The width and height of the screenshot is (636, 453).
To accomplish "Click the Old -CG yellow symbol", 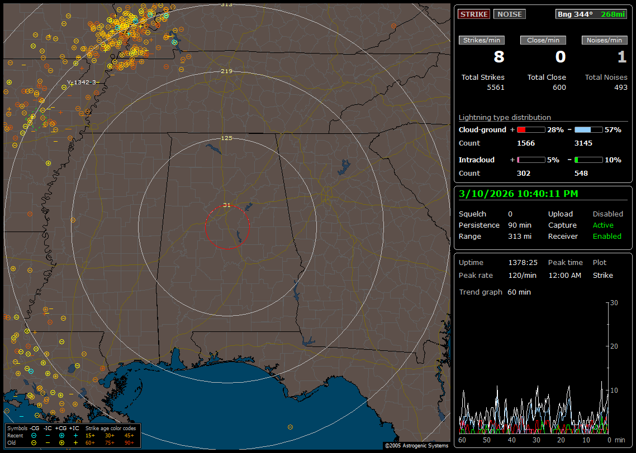I will (34, 442).
